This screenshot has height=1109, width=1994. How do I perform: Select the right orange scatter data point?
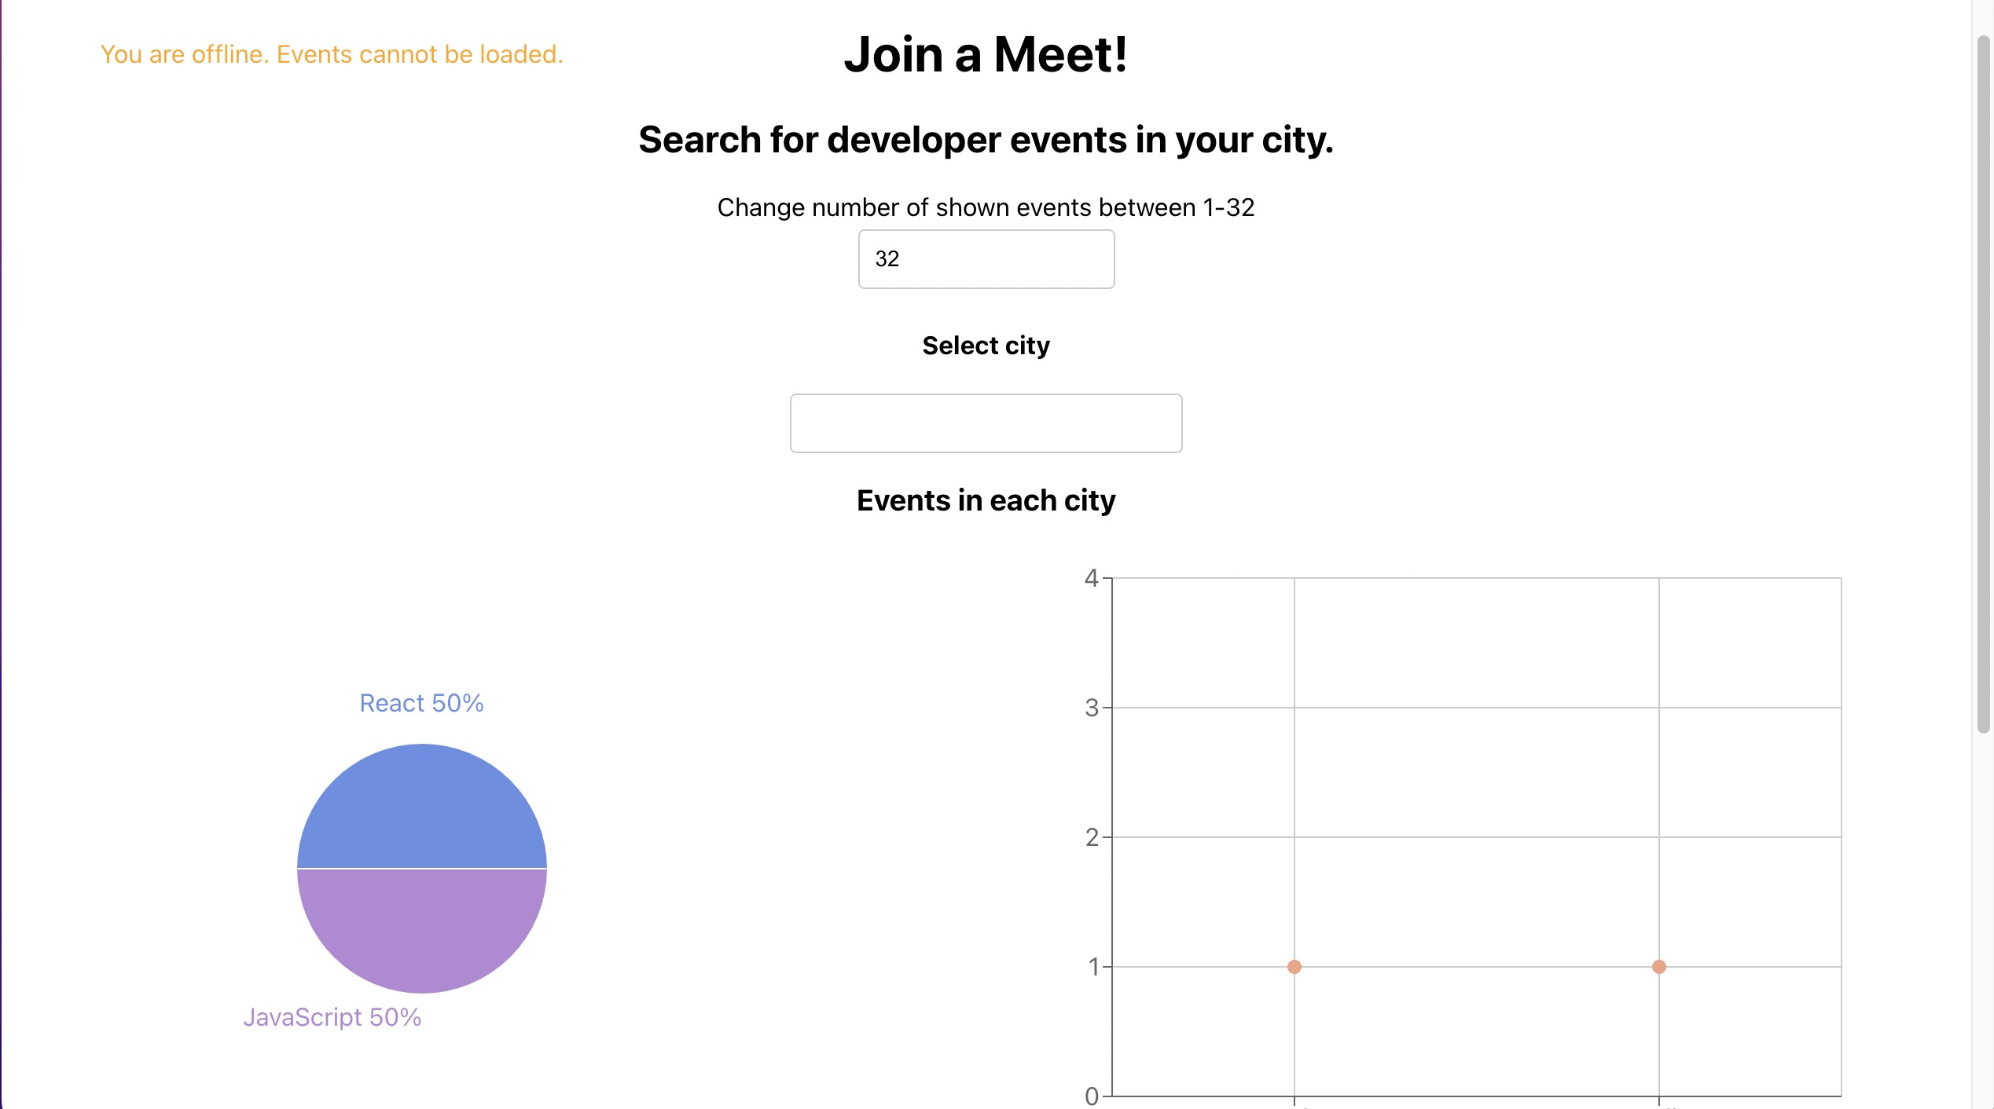1659,967
